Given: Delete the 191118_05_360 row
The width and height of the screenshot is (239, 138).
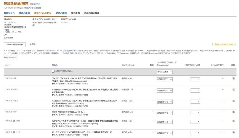Looking at the screenshot, I should coord(234,121).
